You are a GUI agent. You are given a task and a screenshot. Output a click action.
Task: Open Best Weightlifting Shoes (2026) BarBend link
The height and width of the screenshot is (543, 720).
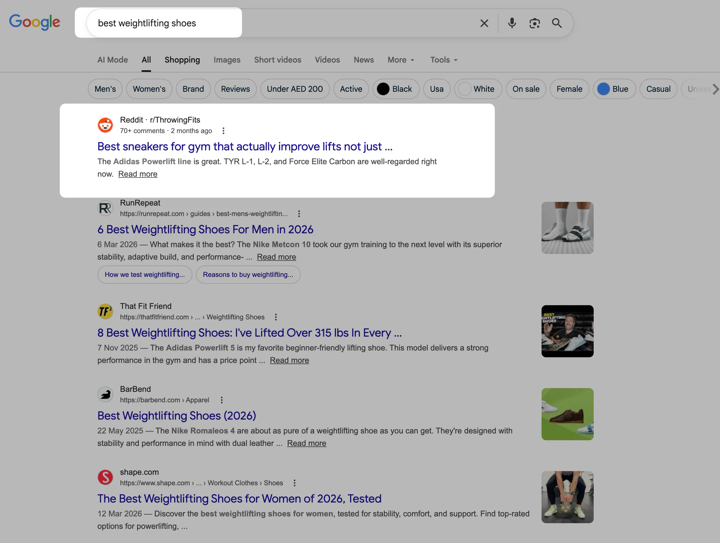coord(176,416)
